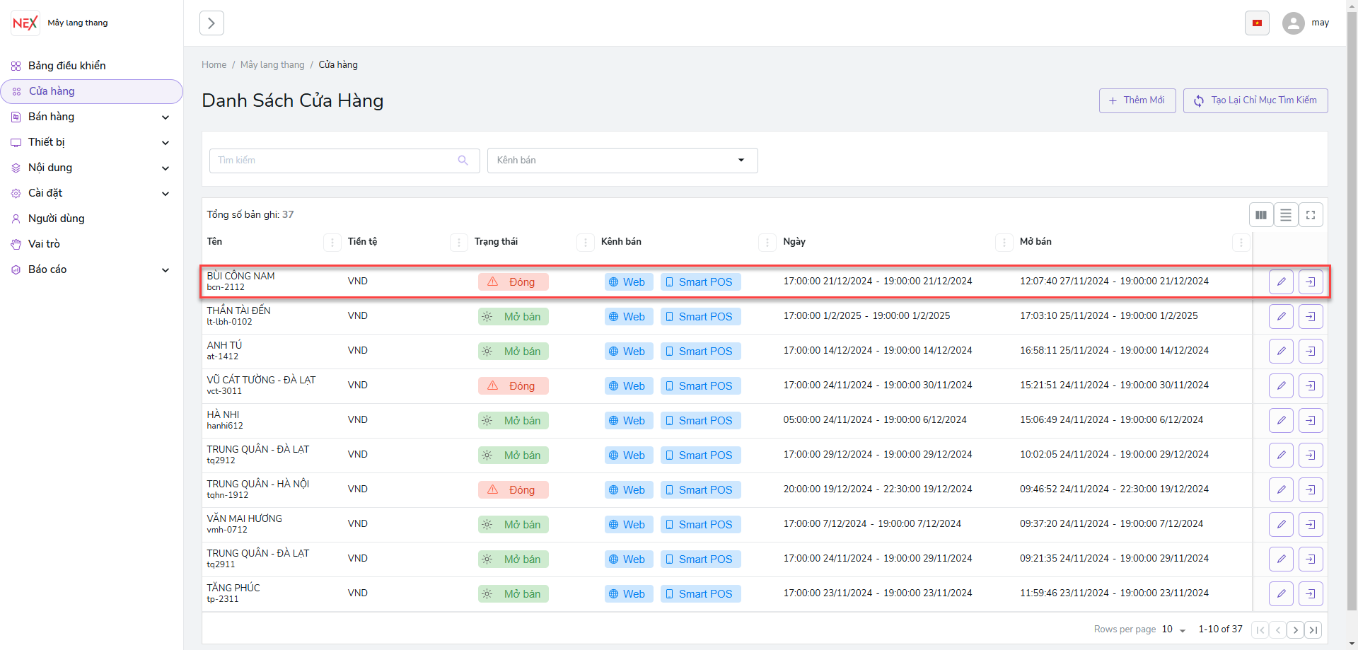Open Tên column options menu
This screenshot has width=1358, height=650.
point(332,243)
